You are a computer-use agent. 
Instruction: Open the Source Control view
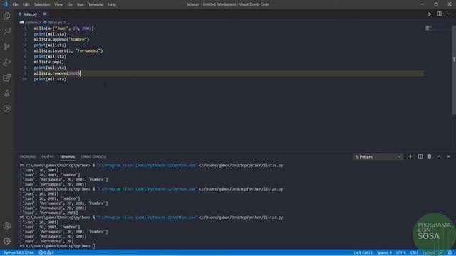[6, 46]
